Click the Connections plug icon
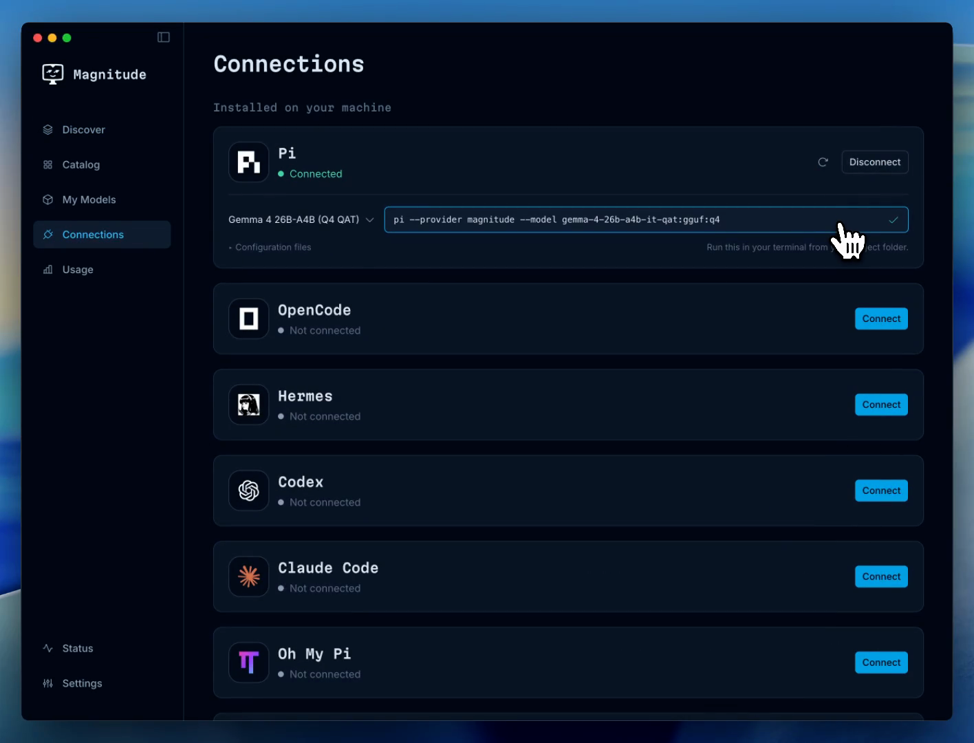Screen dimensions: 974x743 [47, 235]
